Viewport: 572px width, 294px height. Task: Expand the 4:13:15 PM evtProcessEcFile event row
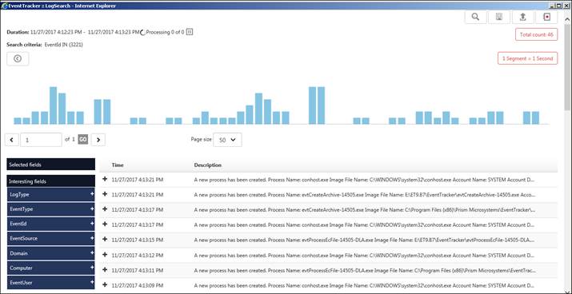pyautogui.click(x=105, y=239)
